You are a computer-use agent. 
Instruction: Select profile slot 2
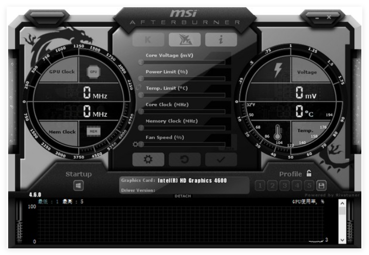click(272, 186)
